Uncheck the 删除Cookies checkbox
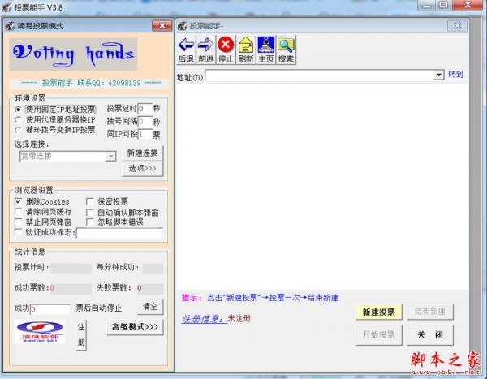The image size is (487, 379). [x=19, y=201]
